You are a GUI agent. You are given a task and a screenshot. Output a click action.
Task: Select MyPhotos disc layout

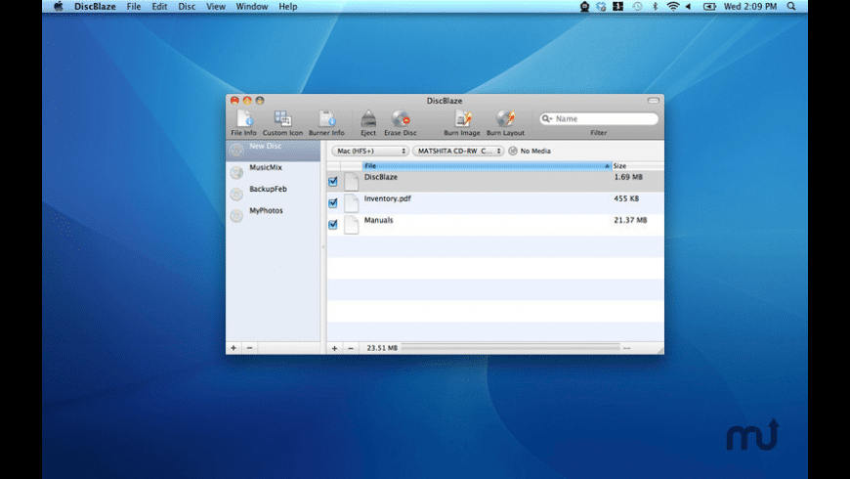point(274,215)
